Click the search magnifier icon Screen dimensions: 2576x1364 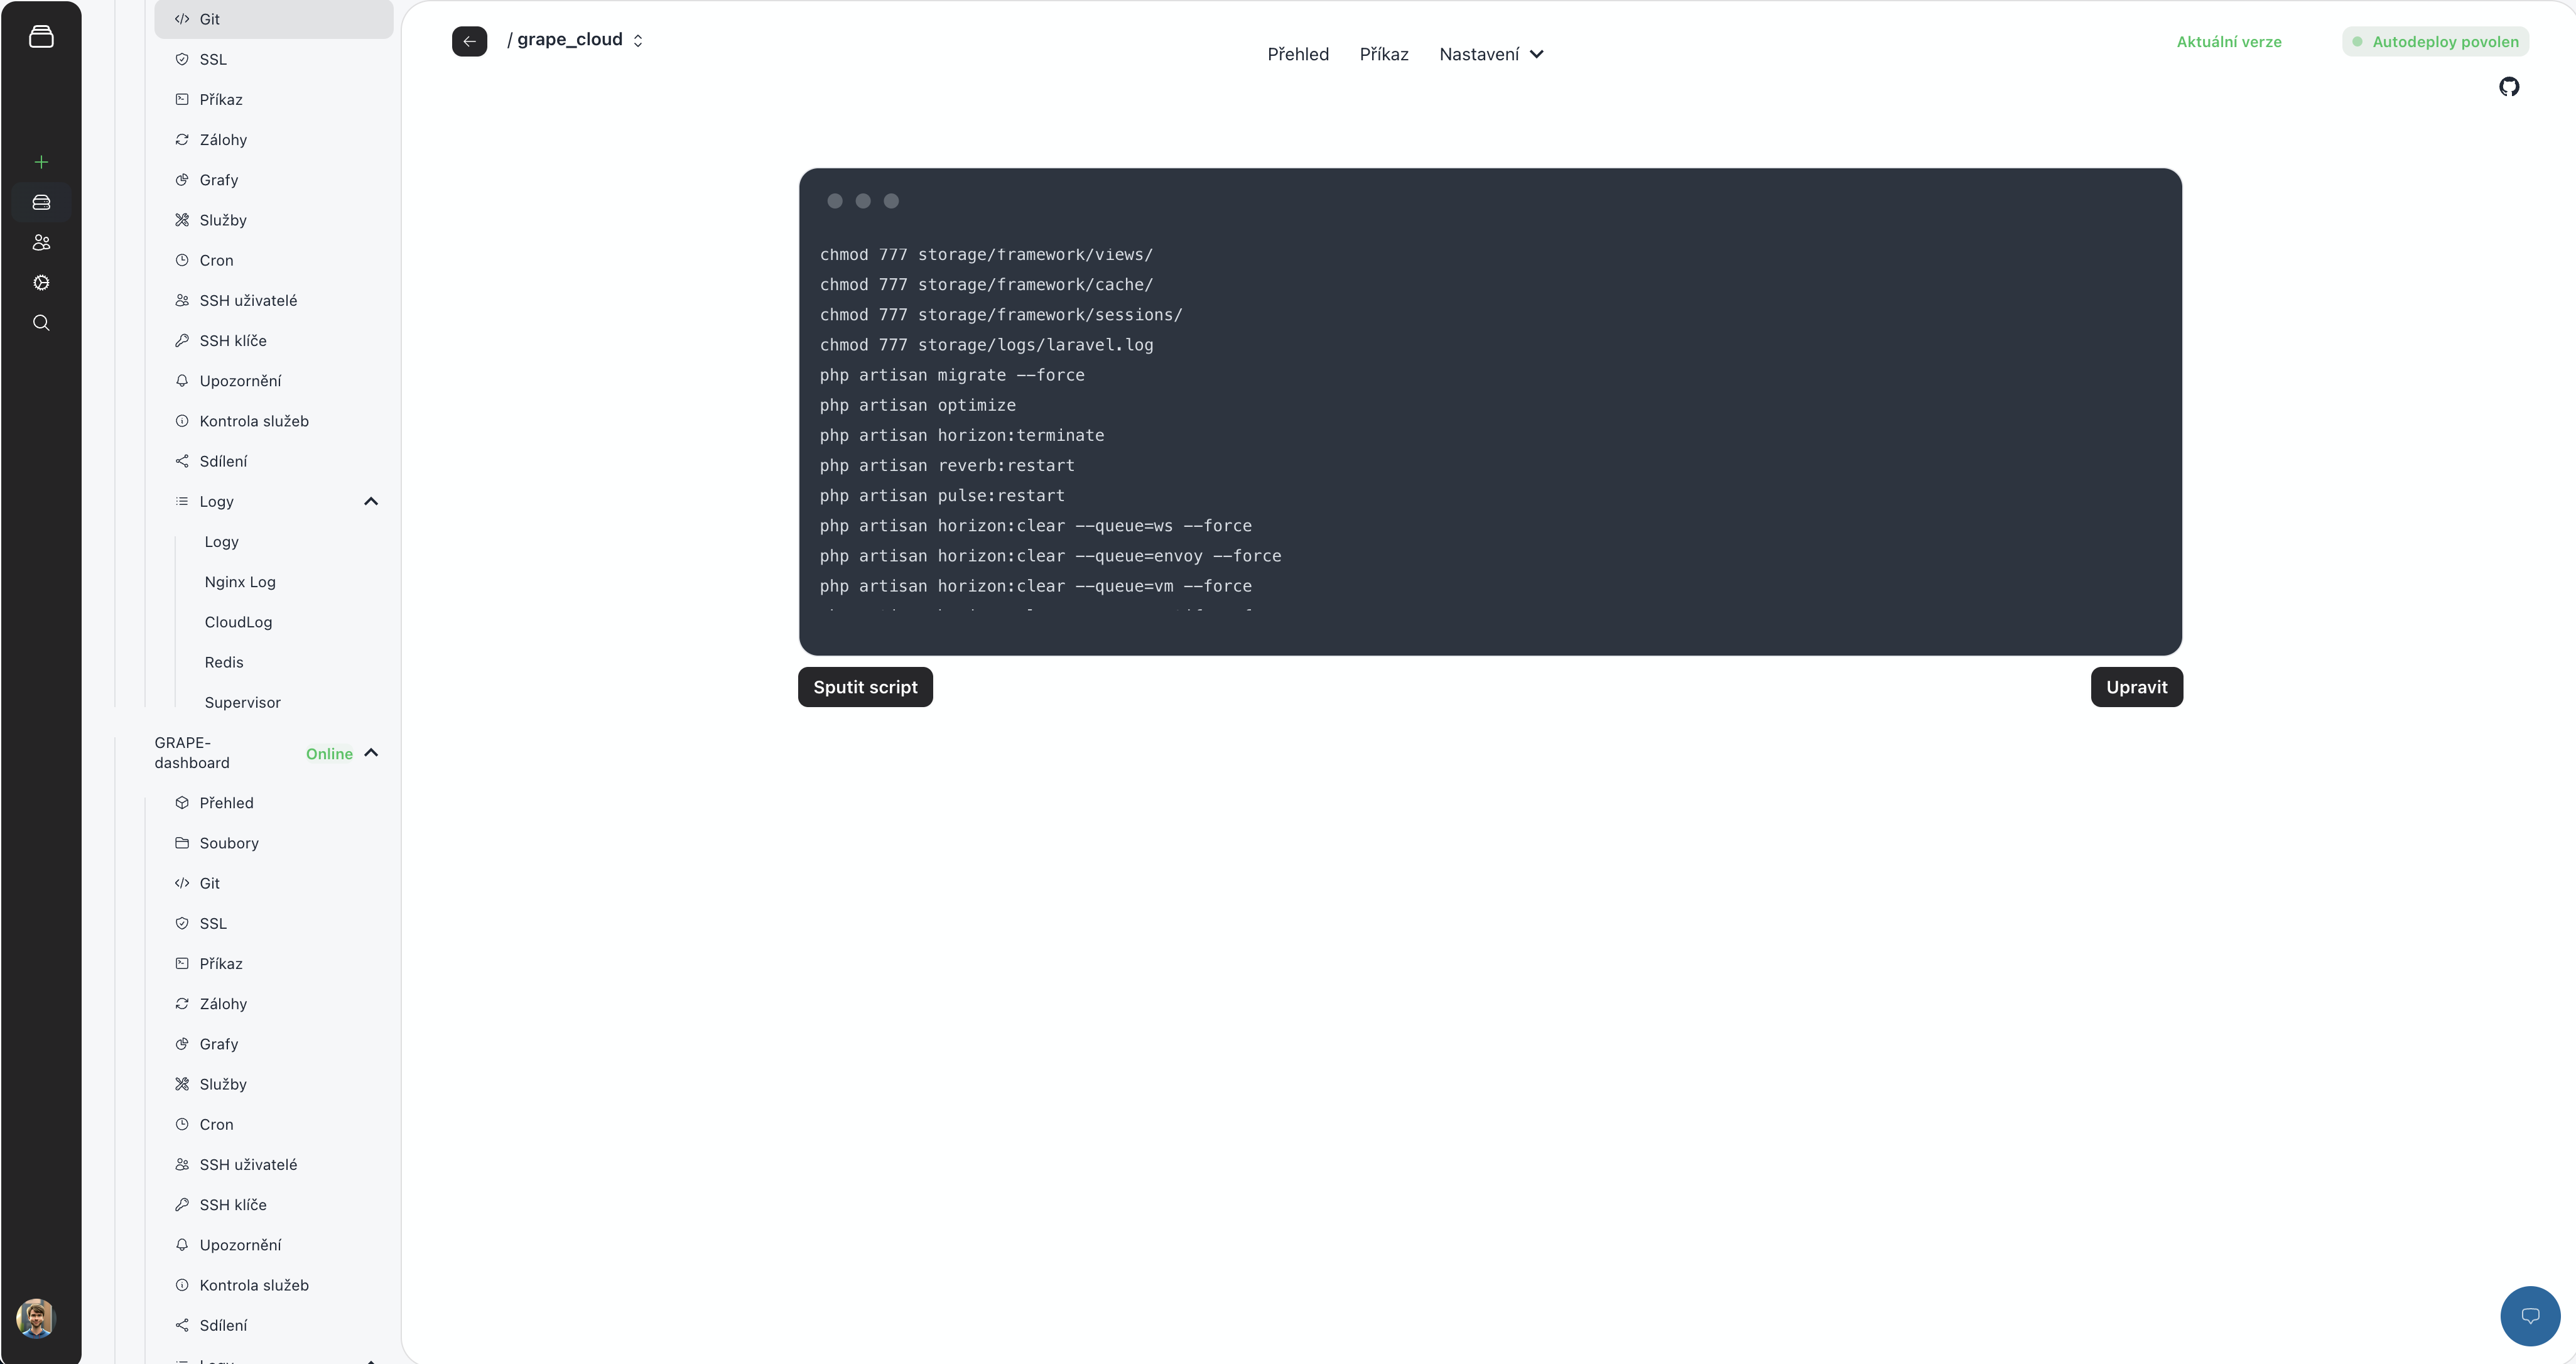[x=41, y=323]
